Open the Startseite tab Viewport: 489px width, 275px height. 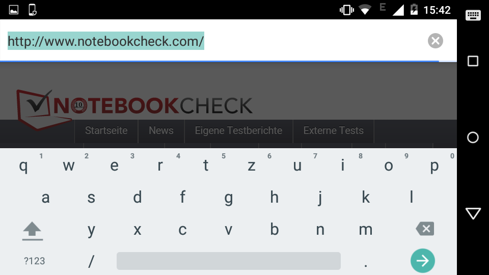point(106,130)
